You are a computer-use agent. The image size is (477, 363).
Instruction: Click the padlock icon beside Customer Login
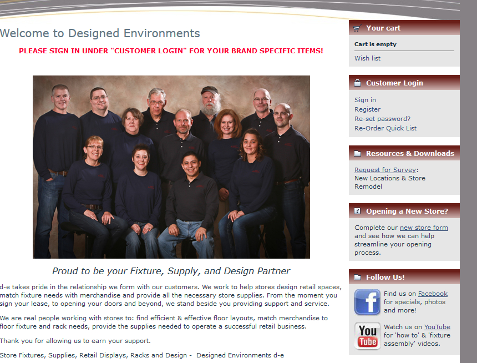357,83
